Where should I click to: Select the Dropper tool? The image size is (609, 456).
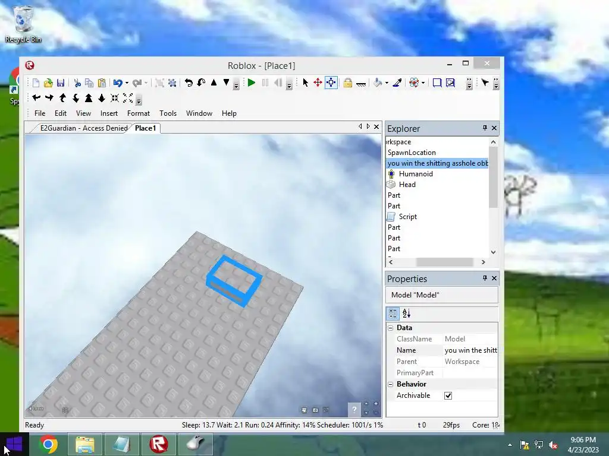(397, 83)
